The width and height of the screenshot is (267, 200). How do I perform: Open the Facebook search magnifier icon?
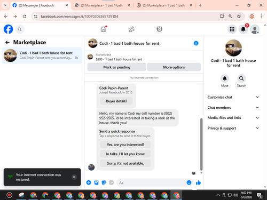point(20,29)
